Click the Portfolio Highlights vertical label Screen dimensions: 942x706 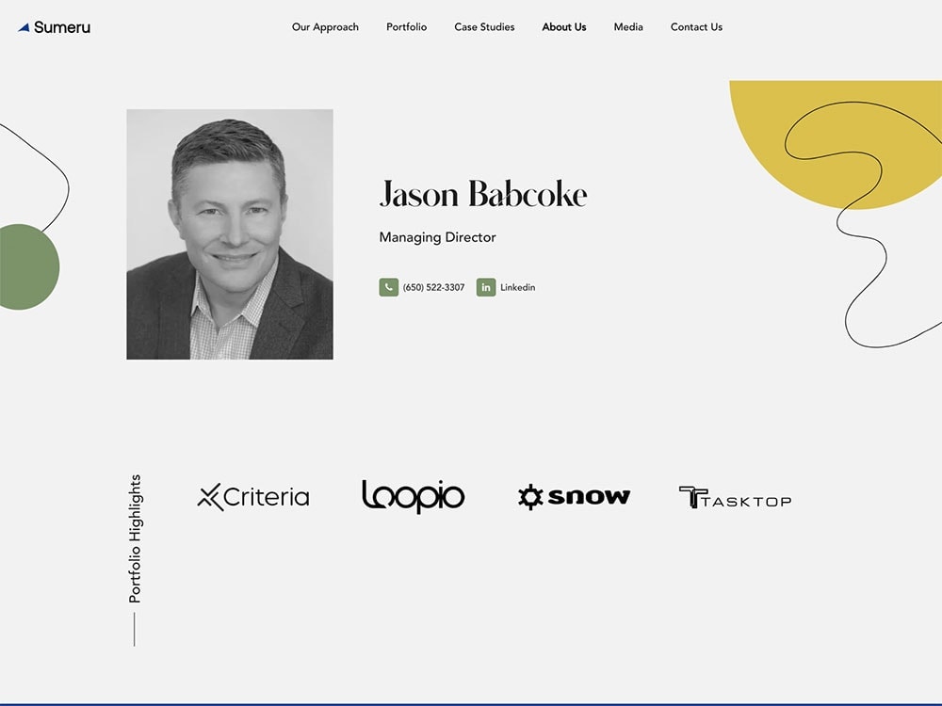click(135, 538)
